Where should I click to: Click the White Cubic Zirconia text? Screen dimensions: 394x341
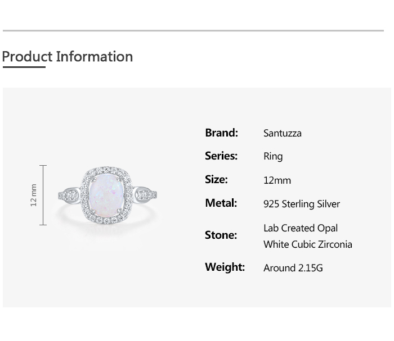[x=307, y=244]
